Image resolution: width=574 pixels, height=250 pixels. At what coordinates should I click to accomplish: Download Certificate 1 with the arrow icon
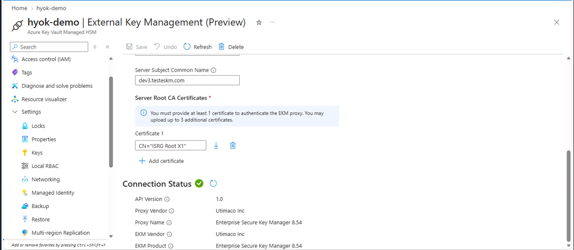[216, 146]
